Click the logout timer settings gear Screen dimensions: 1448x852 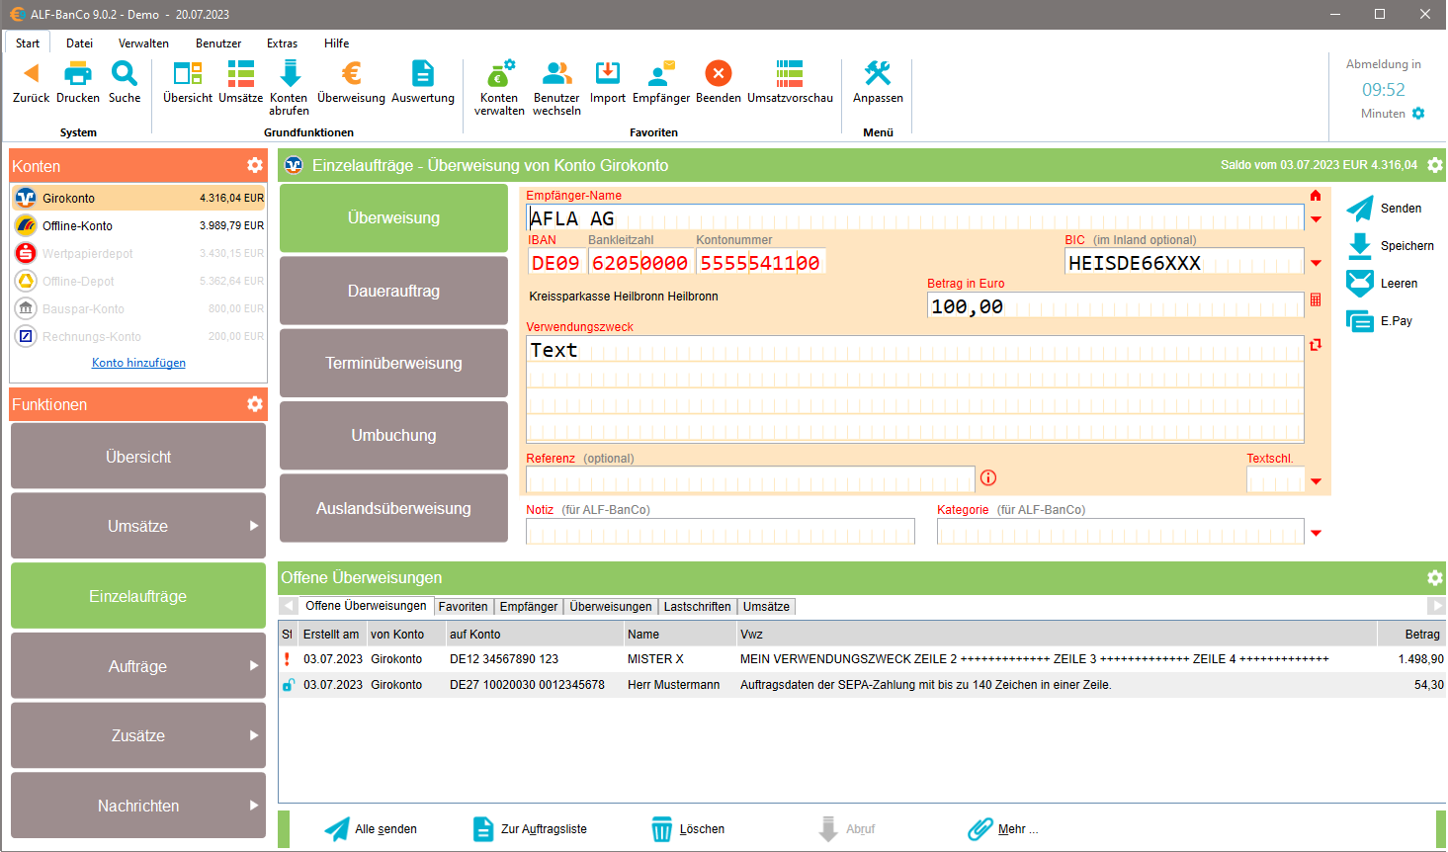pos(1418,114)
